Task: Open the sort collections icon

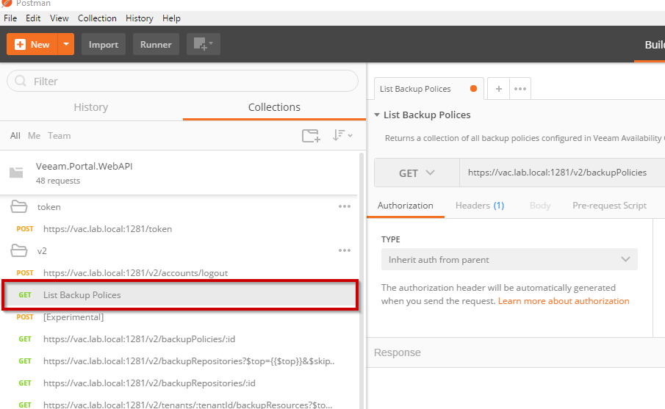Action: point(342,135)
